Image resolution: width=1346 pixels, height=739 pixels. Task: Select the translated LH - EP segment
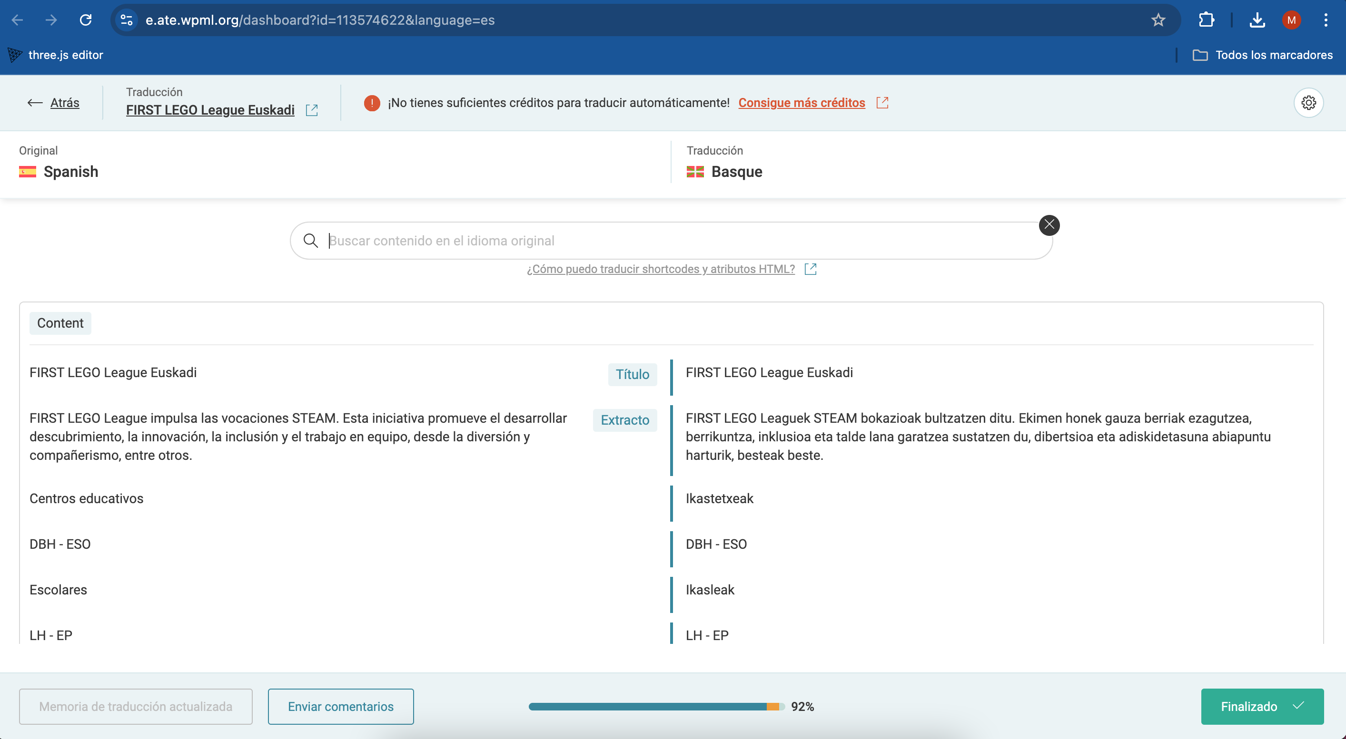707,635
